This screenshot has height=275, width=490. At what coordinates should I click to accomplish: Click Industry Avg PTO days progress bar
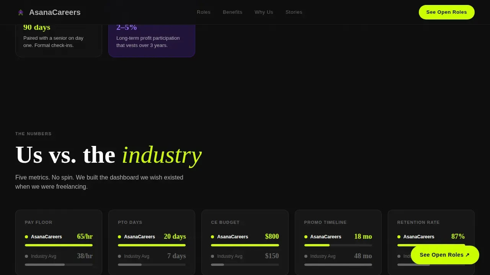[x=152, y=265]
